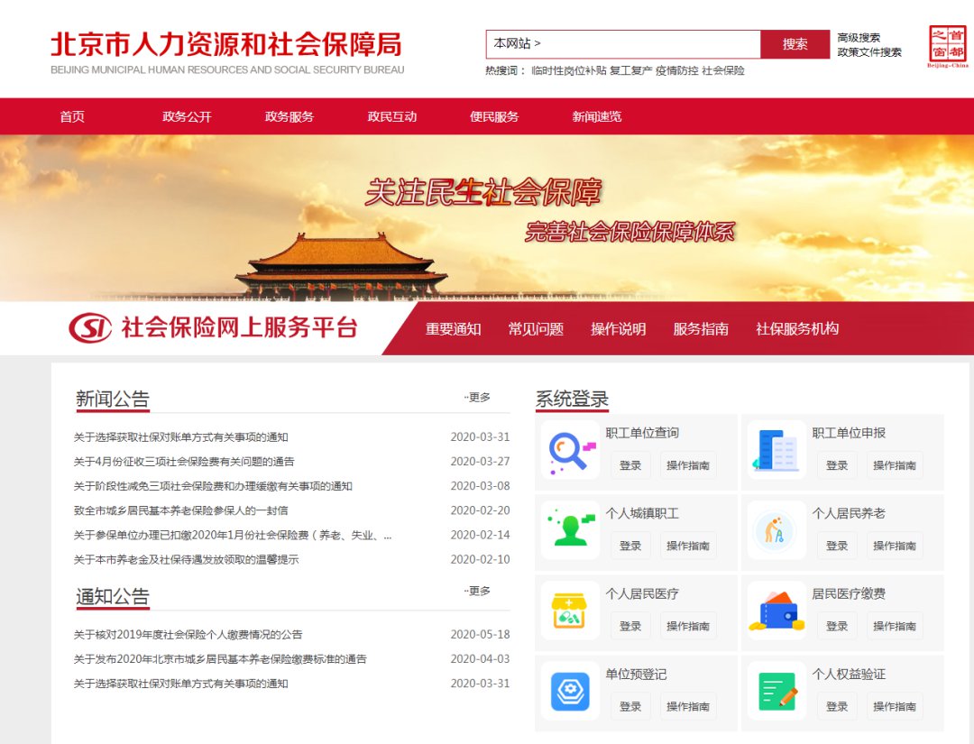This screenshot has width=974, height=744.
Task: Click 操作指南 under 个人城镇职工
Action: pos(687,546)
